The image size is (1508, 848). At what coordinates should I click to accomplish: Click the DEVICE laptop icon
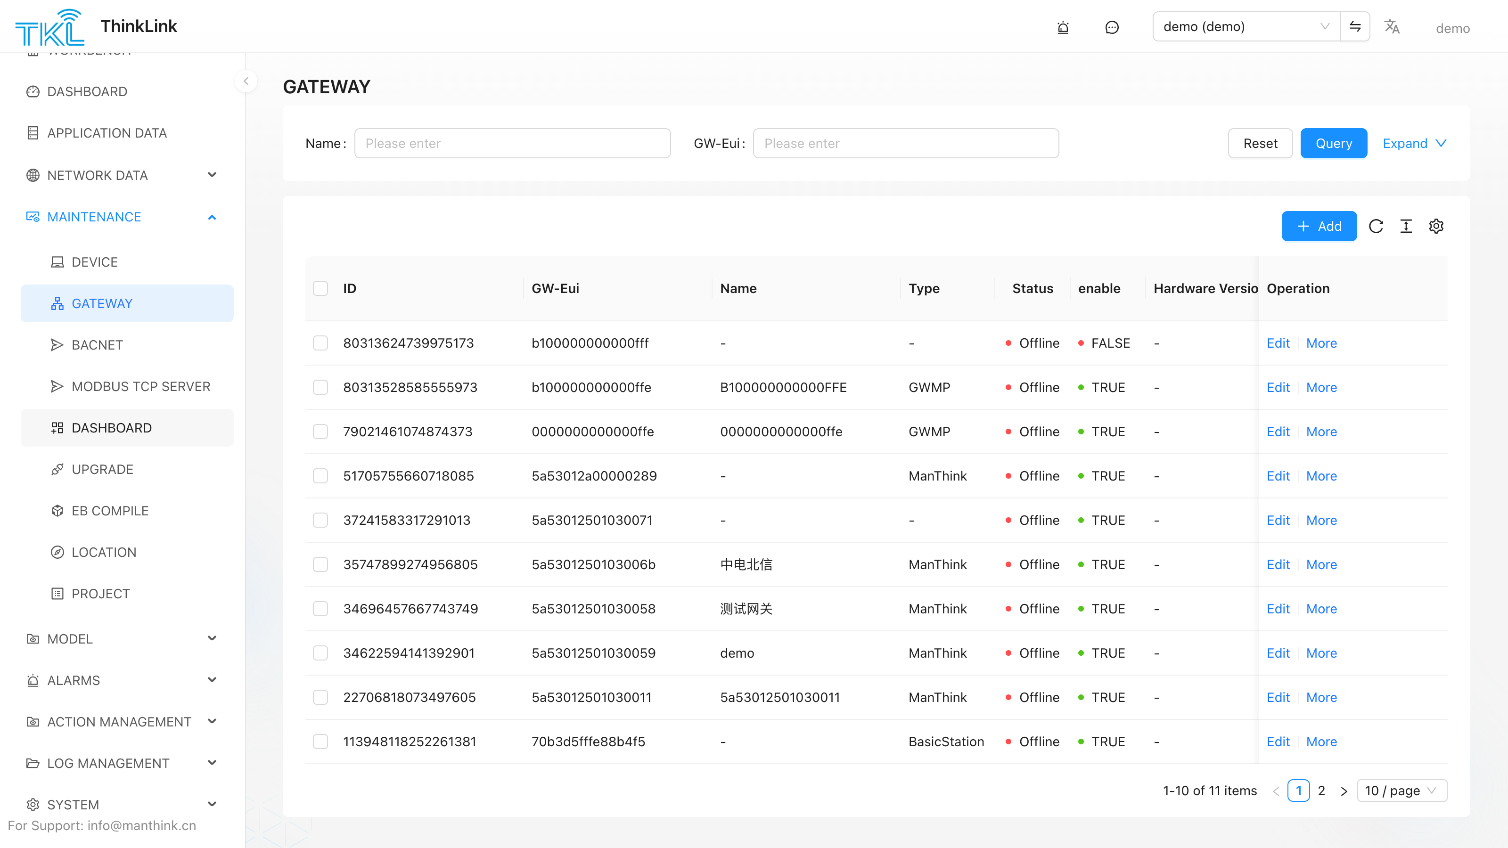point(57,261)
